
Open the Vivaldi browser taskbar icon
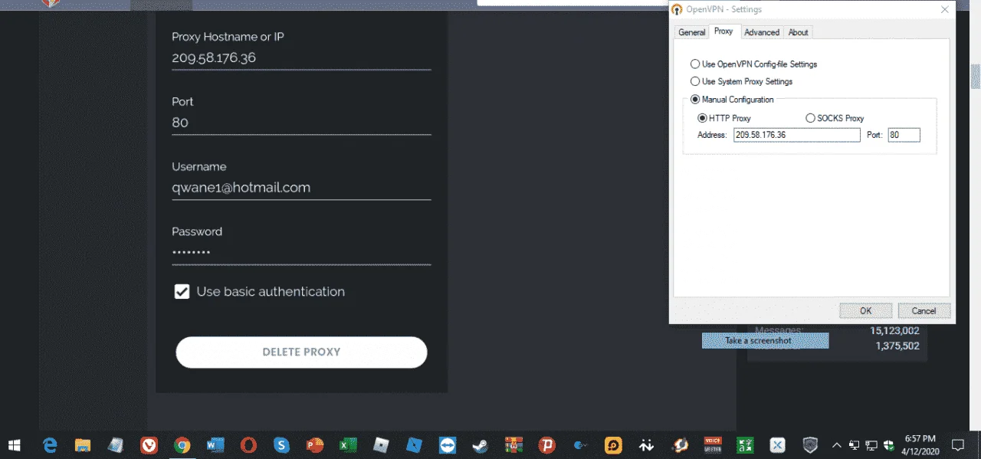coord(149,444)
